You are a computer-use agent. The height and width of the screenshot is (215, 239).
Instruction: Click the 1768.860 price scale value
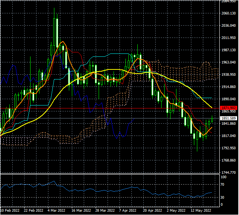(229, 160)
